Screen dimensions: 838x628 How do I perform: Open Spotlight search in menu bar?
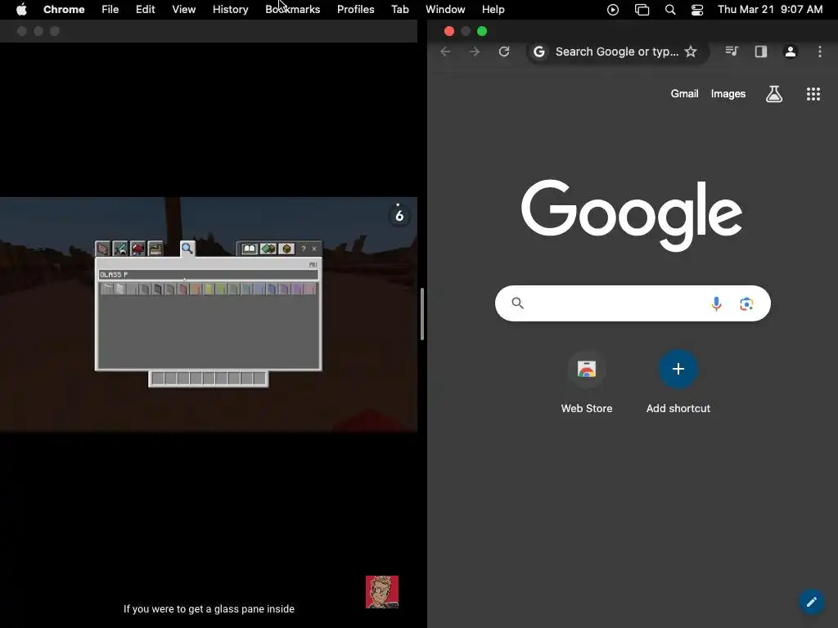[670, 9]
